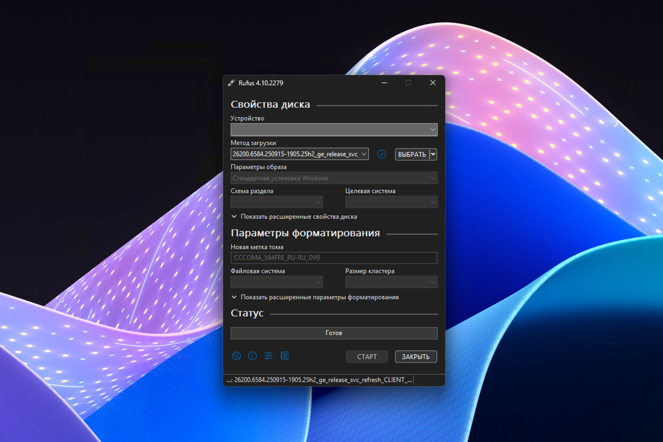Click the status bar ISO filename text

319,380
